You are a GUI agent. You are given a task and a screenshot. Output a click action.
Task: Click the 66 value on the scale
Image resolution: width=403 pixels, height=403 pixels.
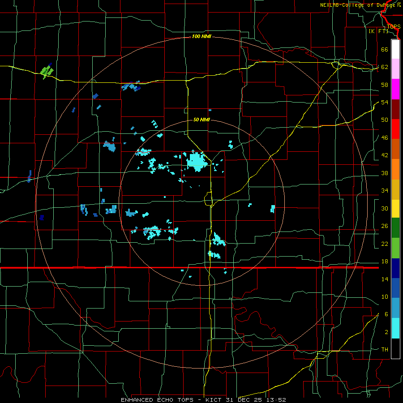tap(385, 49)
